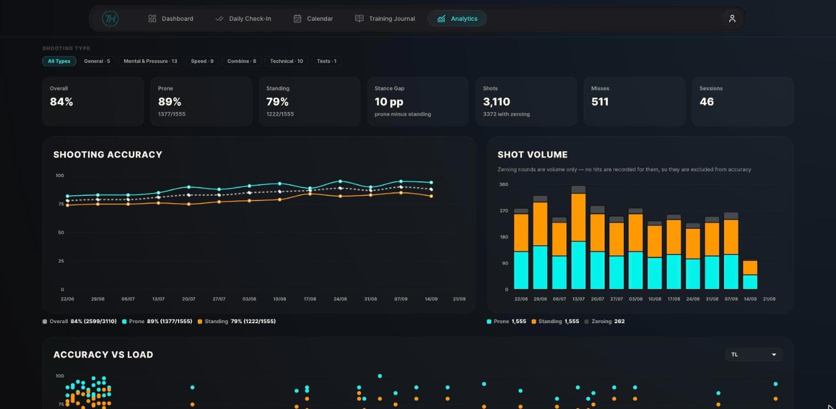
Task: Switch to the Calendar tab
Action: (313, 19)
